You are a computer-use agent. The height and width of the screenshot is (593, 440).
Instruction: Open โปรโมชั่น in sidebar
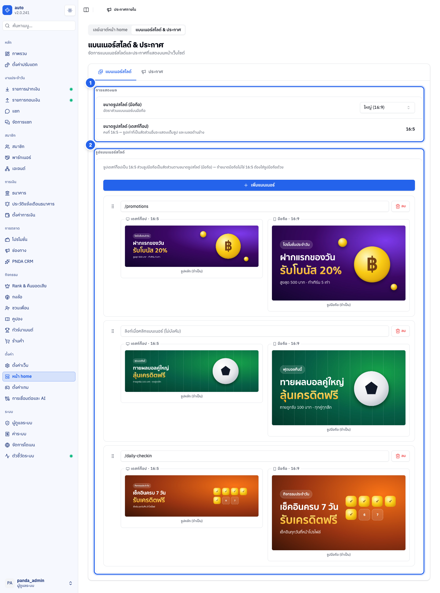click(x=39, y=240)
